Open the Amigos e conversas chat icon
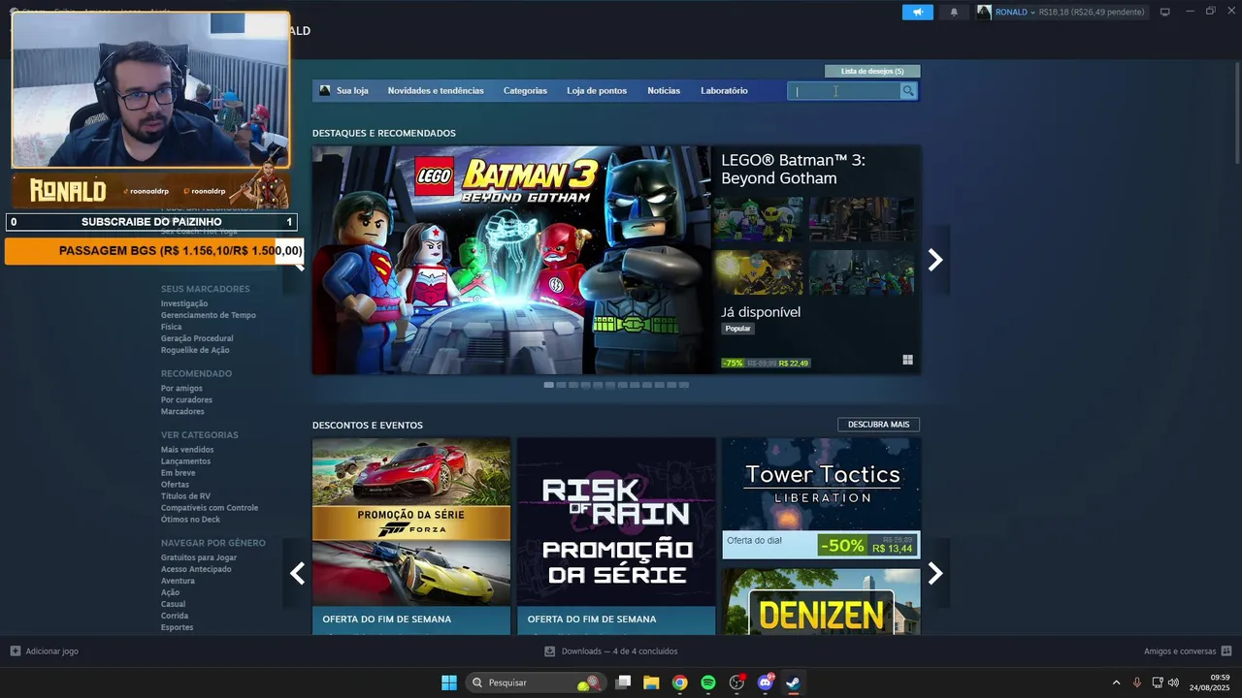The image size is (1242, 698). point(1226,651)
